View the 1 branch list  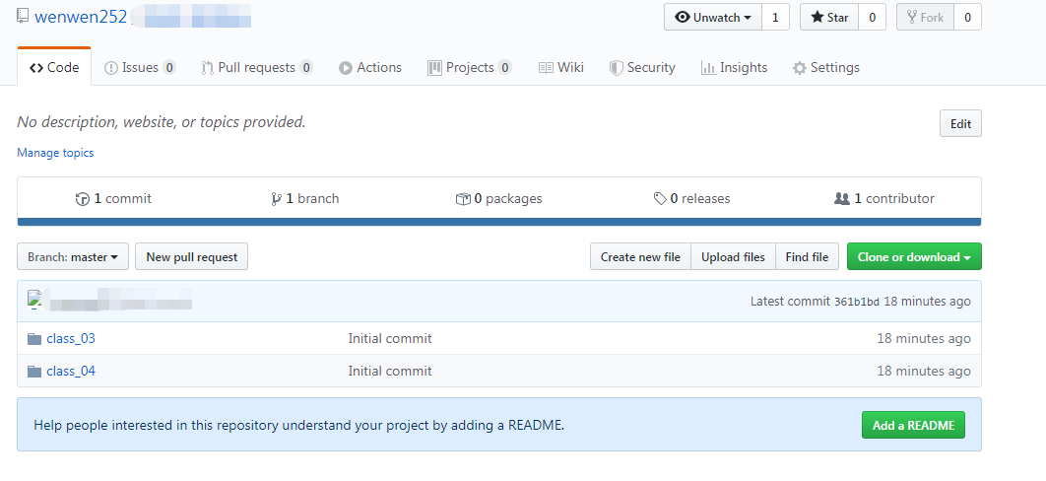tap(305, 198)
